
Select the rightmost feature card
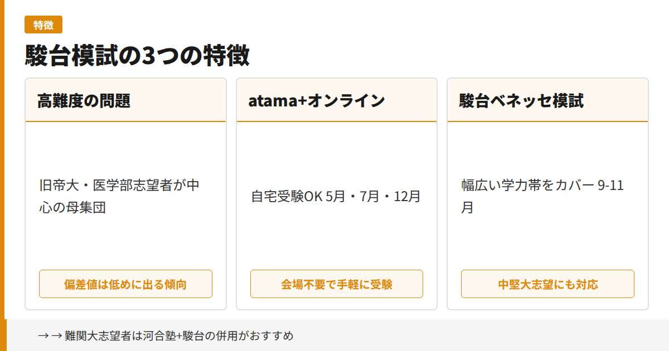pyautogui.click(x=547, y=192)
